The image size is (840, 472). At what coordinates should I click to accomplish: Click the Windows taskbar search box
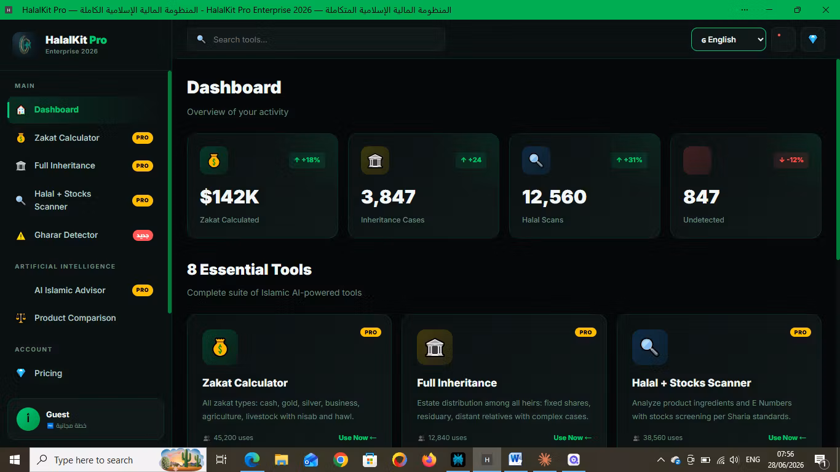(118, 460)
